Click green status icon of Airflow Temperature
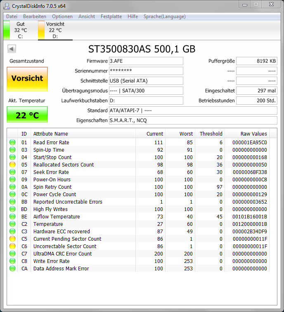This screenshot has height=312, width=284. (x=12, y=216)
